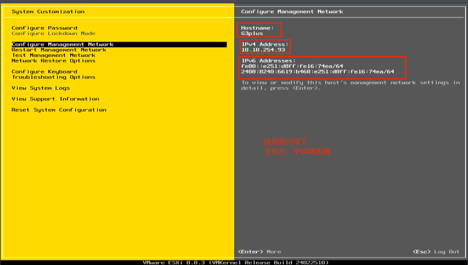Click the System Customization title
The width and height of the screenshot is (468, 265).
coord(48,12)
